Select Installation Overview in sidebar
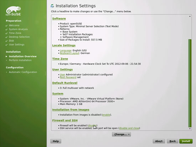The width and height of the screenshot is (196, 147). (23, 57)
